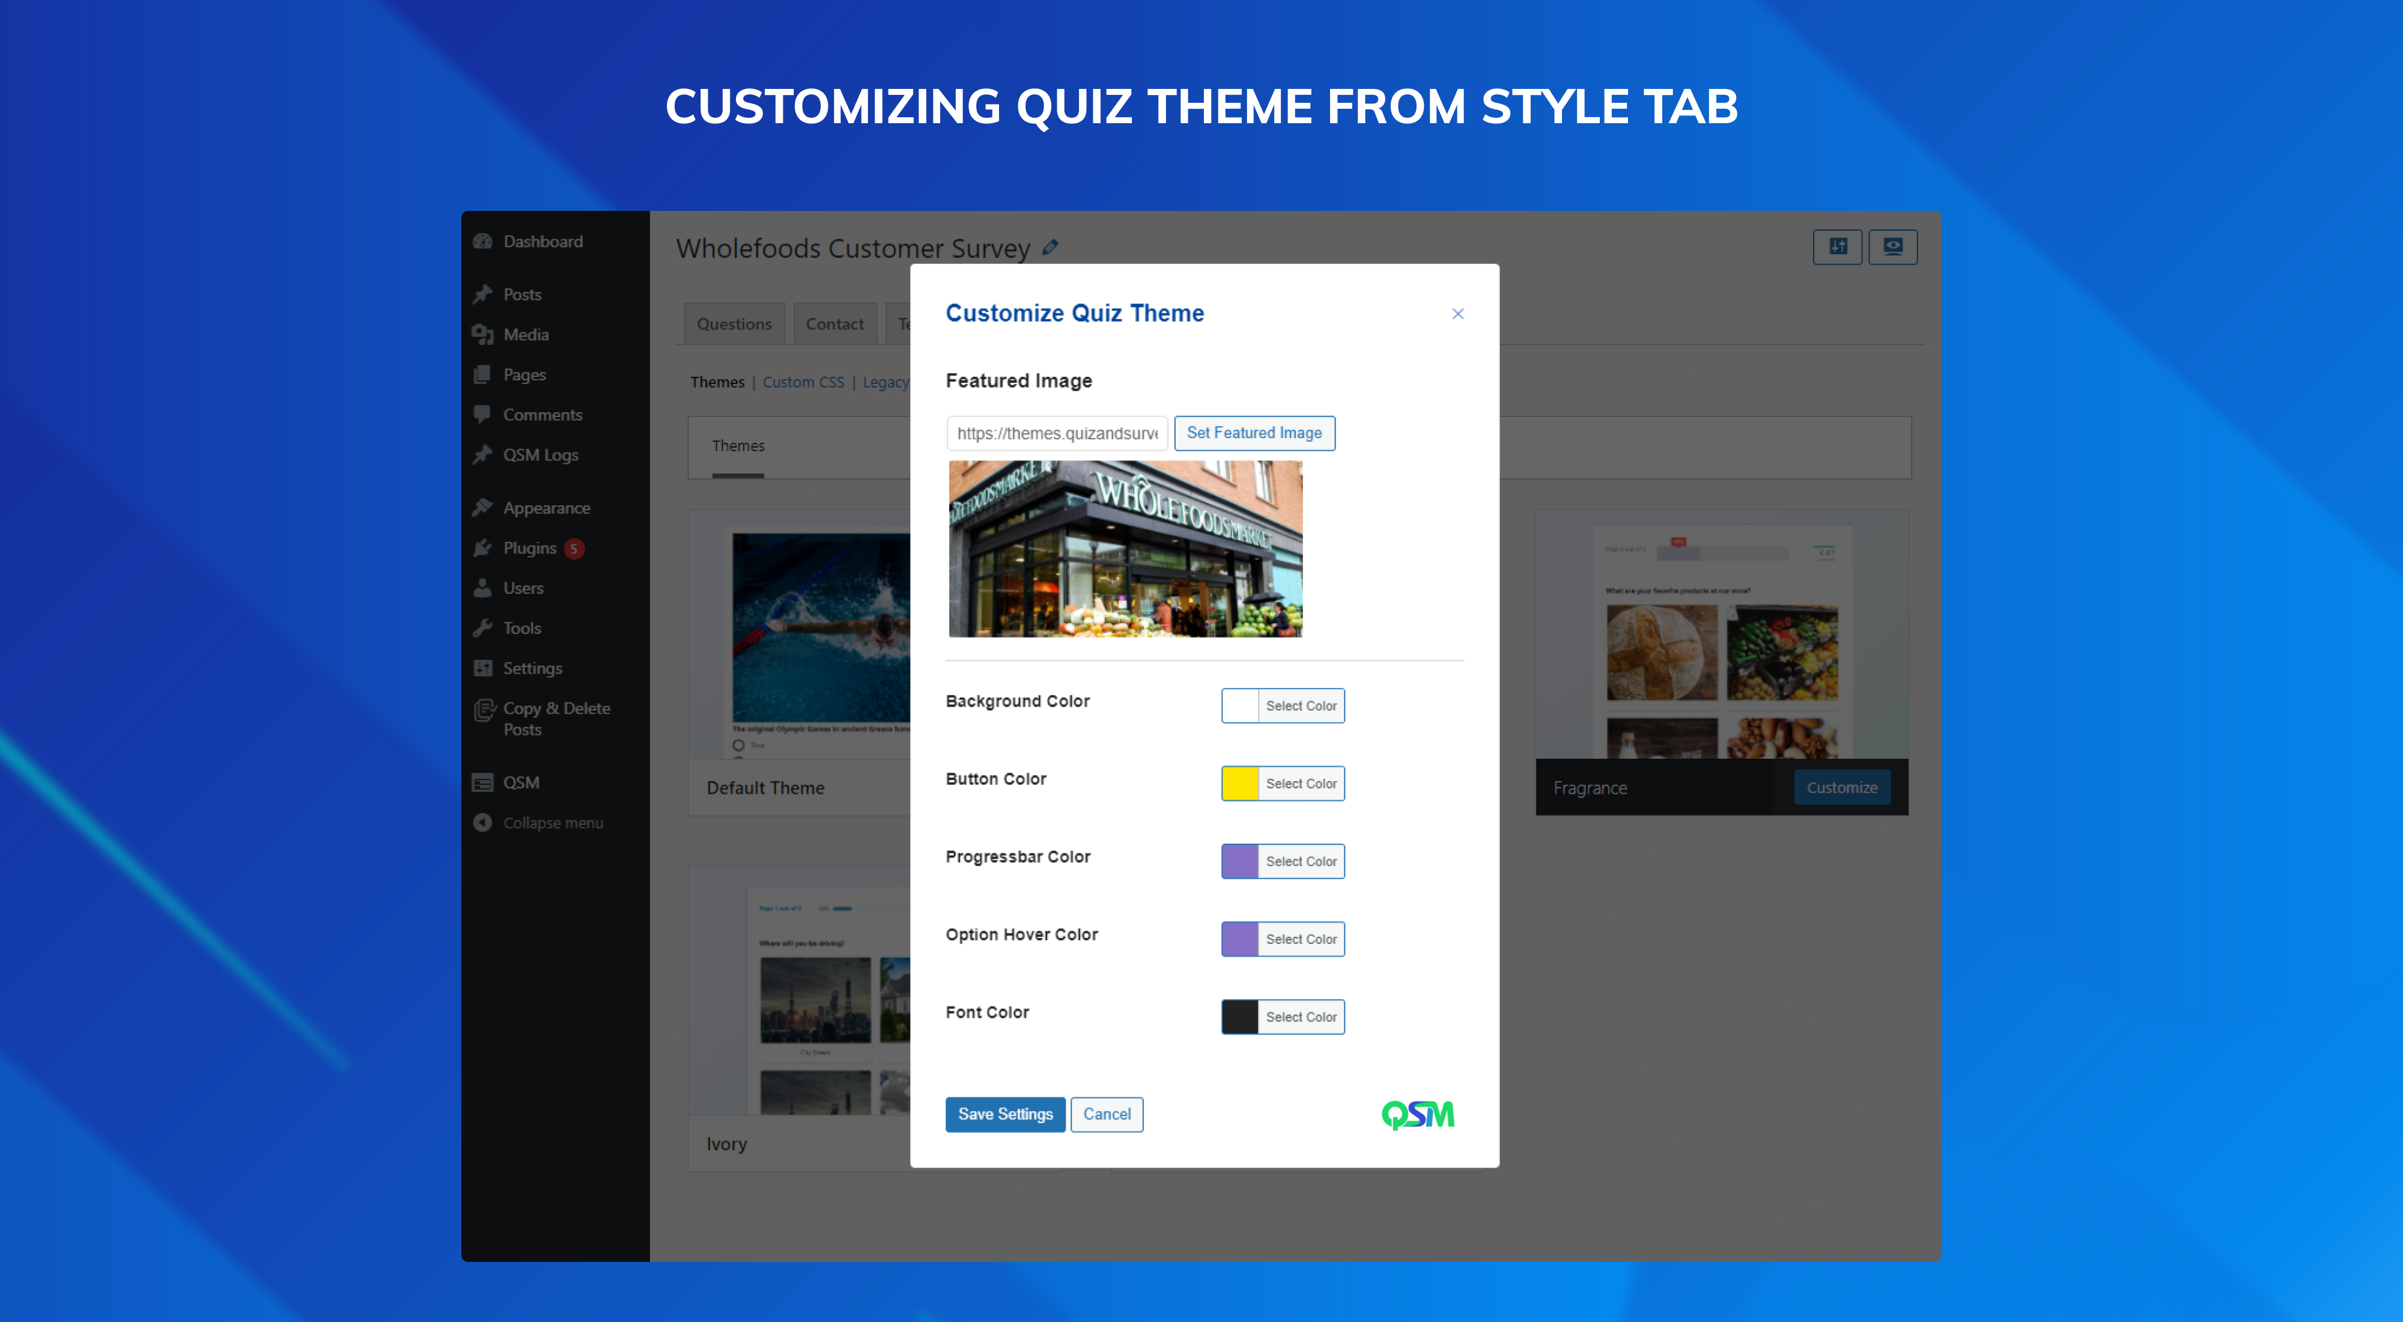Click the black Font Color swatch
Image resolution: width=2403 pixels, height=1322 pixels.
1240,1017
